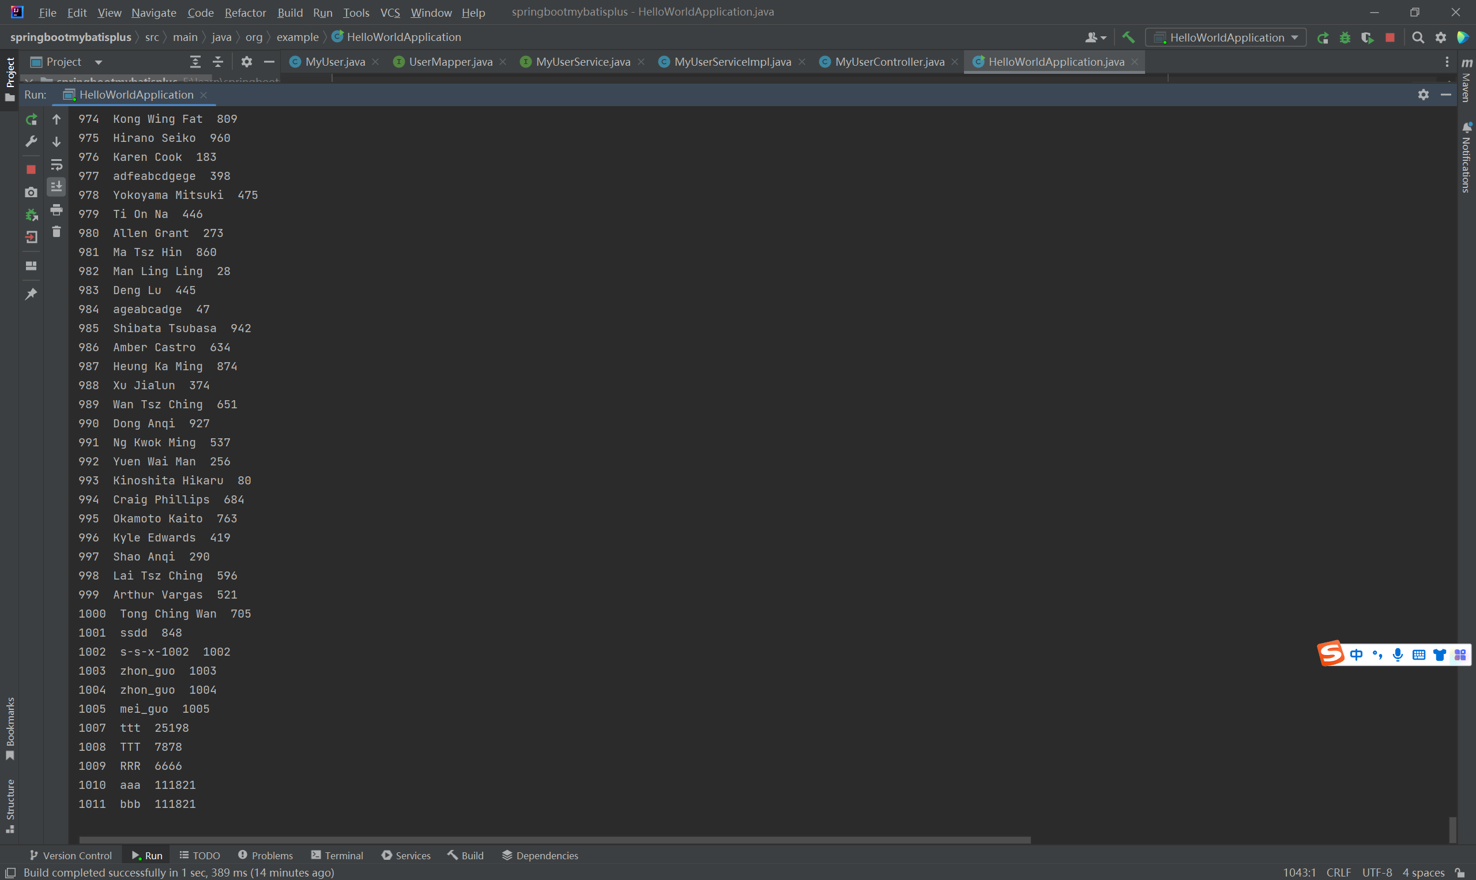This screenshot has height=880, width=1476.
Task: Toggle scroll to end of console
Action: (57, 187)
